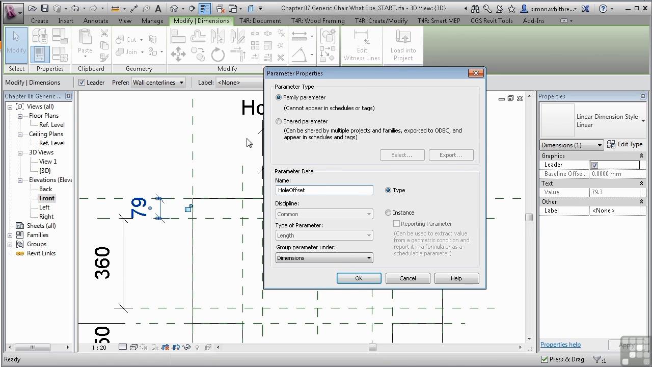Toggle the Thin Lines icon in quick access toolbar

205,9
